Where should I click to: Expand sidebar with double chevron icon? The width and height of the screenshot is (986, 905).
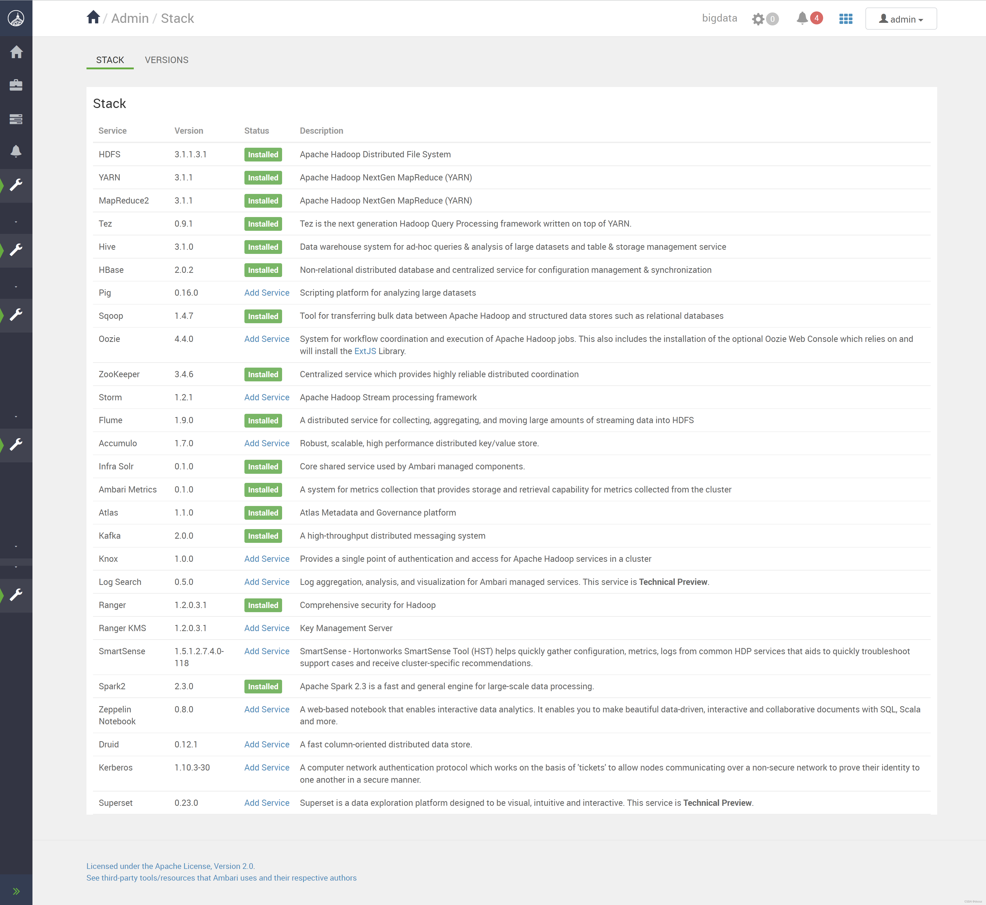pyautogui.click(x=16, y=891)
